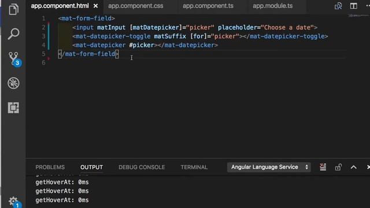370x208 pixels.
Task: Switch to app.component.css tab
Action: click(x=136, y=6)
